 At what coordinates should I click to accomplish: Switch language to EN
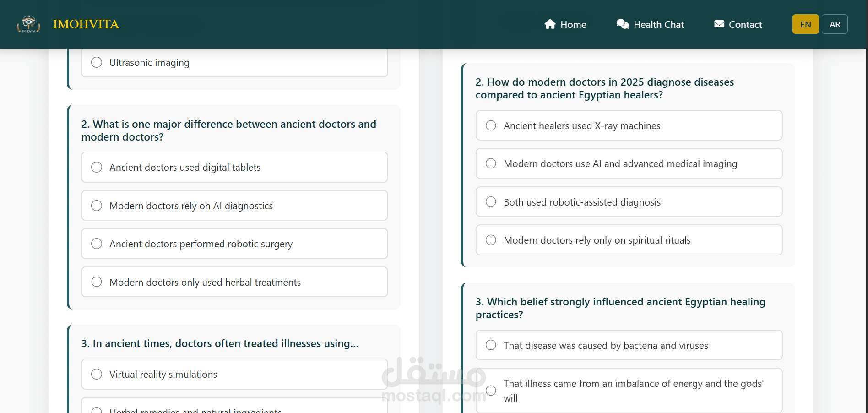tap(805, 25)
